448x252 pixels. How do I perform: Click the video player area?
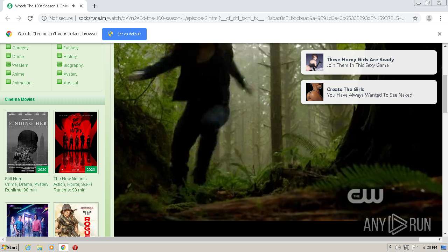point(278,140)
